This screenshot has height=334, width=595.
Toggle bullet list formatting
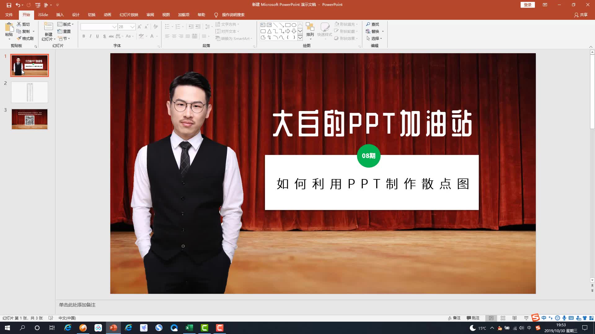168,26
